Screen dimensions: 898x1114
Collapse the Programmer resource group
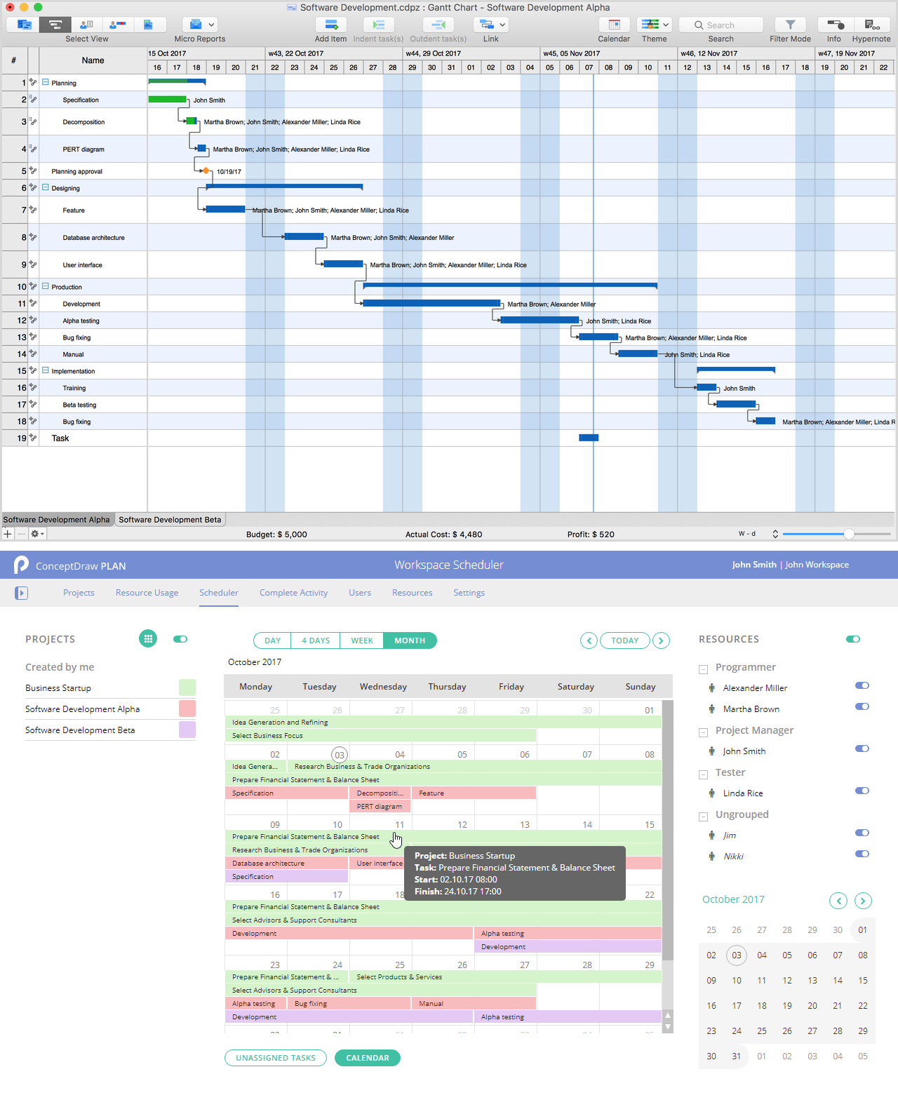[704, 669]
